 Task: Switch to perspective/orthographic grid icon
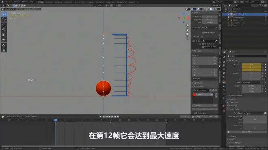[188, 38]
